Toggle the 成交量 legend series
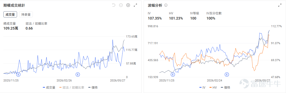This screenshot has height=93, width=286. [49, 88]
